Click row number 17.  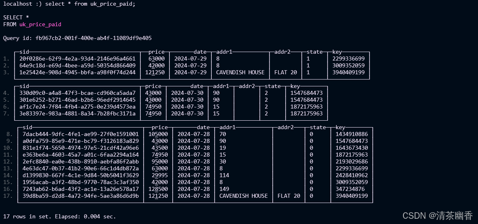(8, 196)
